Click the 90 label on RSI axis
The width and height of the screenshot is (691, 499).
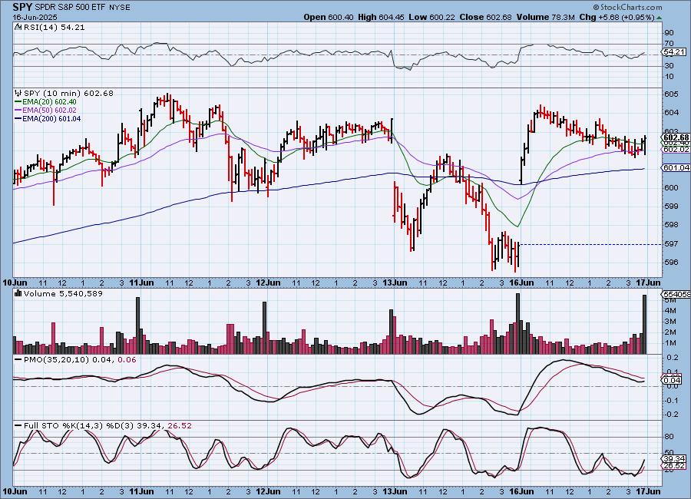pyautogui.click(x=669, y=32)
